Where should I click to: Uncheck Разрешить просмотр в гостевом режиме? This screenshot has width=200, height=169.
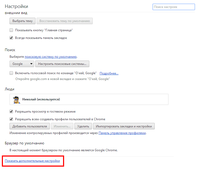tap(11, 112)
